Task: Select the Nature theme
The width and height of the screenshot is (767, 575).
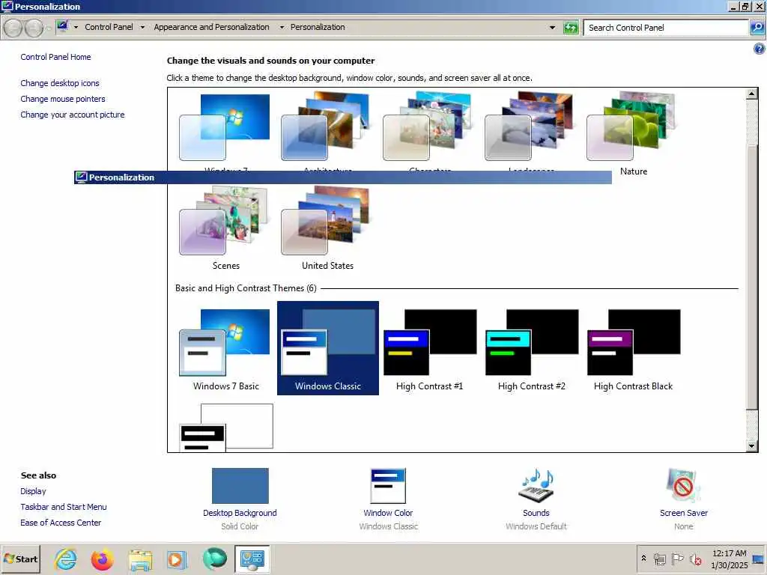Action: click(x=632, y=127)
